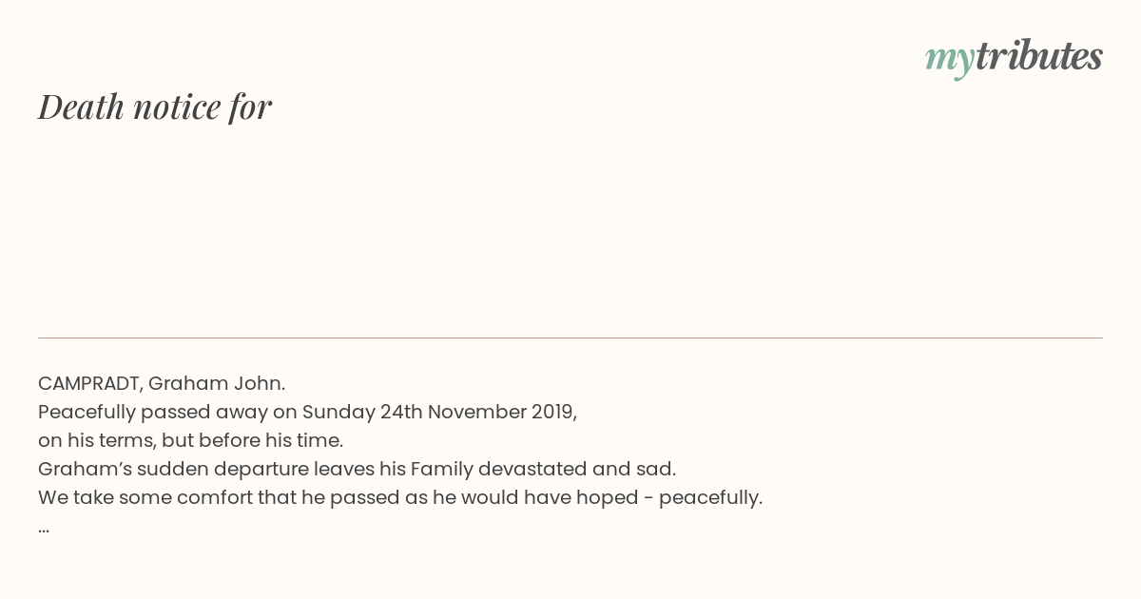The height and width of the screenshot is (599, 1141).
Task: Click the surname "CAMPRADT"
Action: 90,383
